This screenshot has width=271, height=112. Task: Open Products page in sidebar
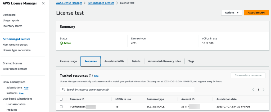coord(12,110)
